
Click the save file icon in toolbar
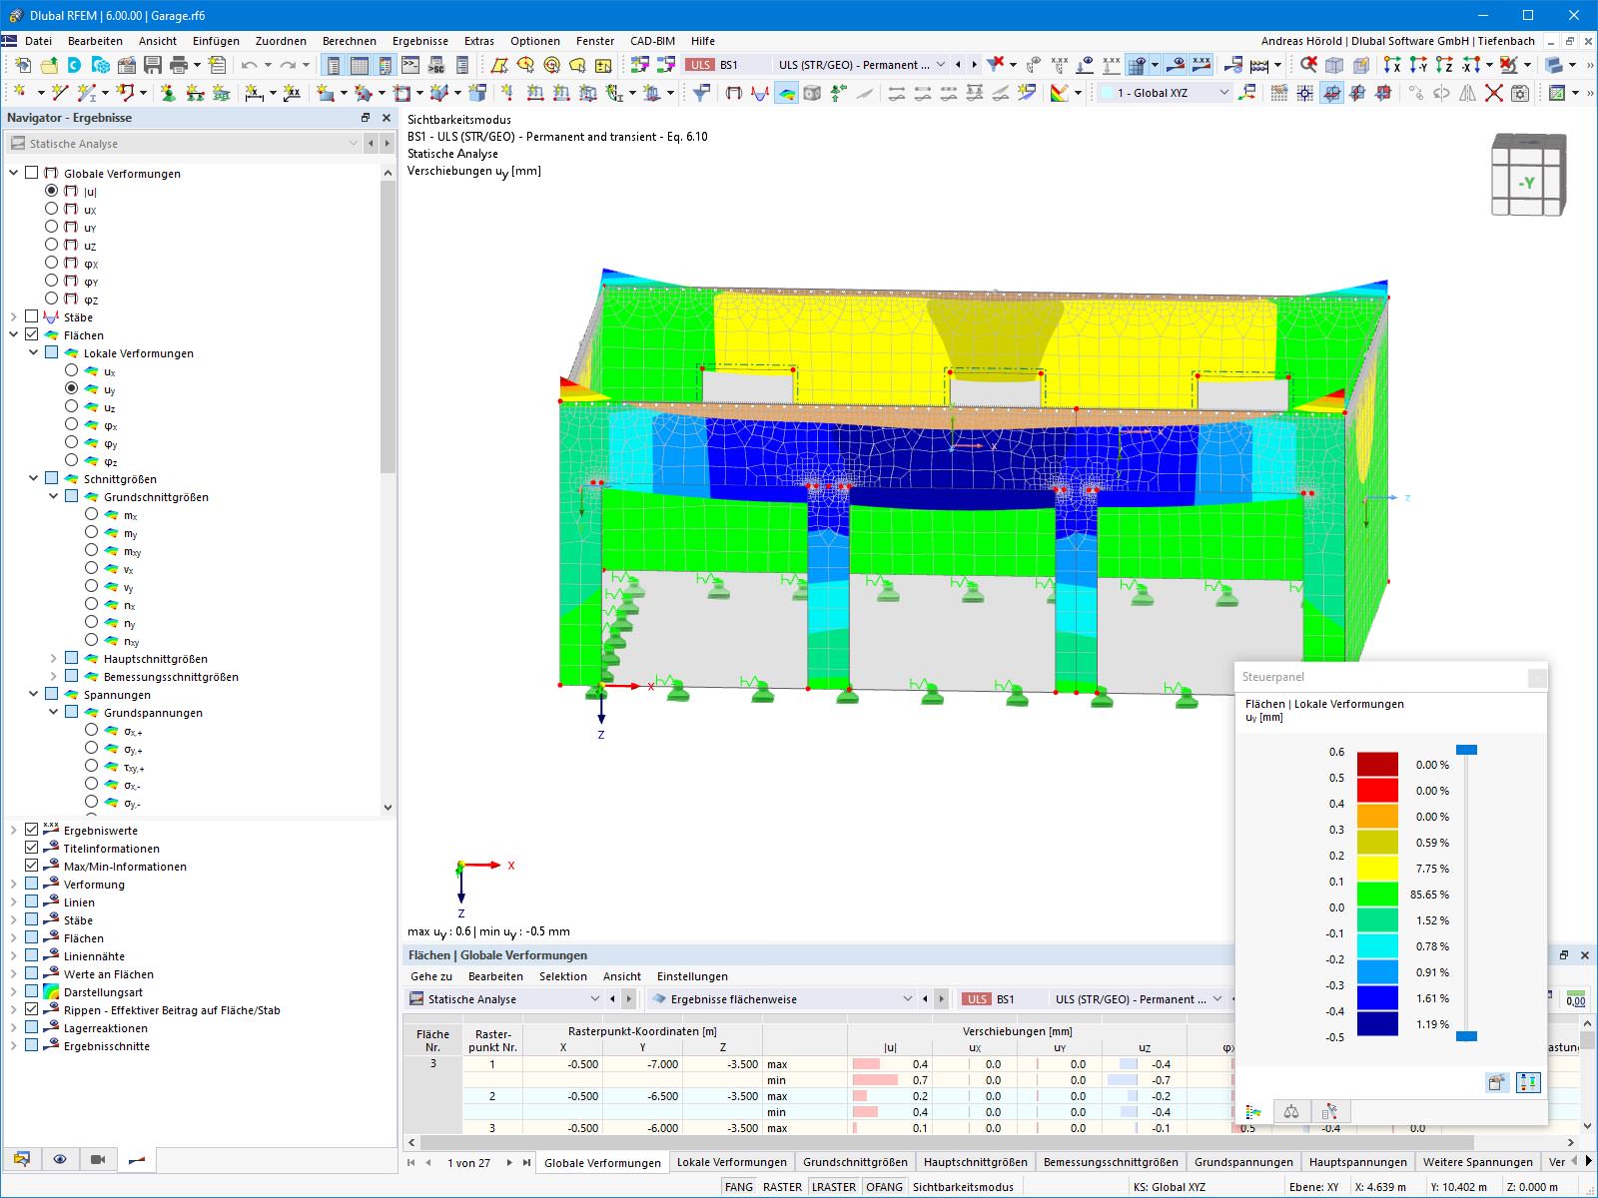(x=153, y=65)
